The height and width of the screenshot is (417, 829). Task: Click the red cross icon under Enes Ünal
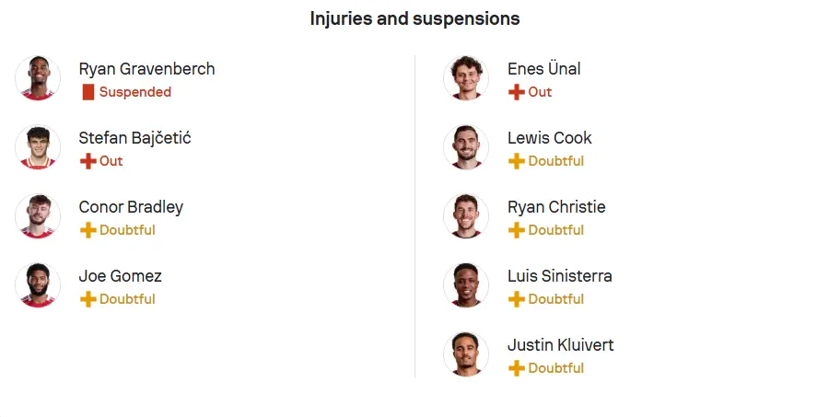(517, 92)
